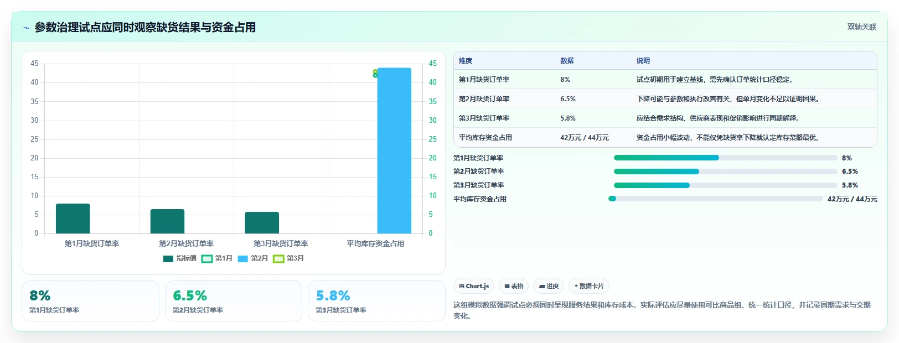Click the 6.5% progress bar for 第2月缺货订单率
The height and width of the screenshot is (343, 899).
[x=726, y=171]
